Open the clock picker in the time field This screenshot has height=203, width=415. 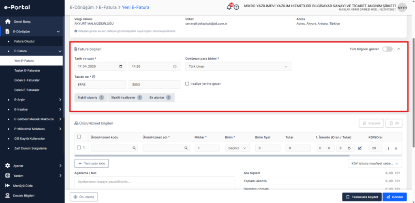click(x=175, y=66)
